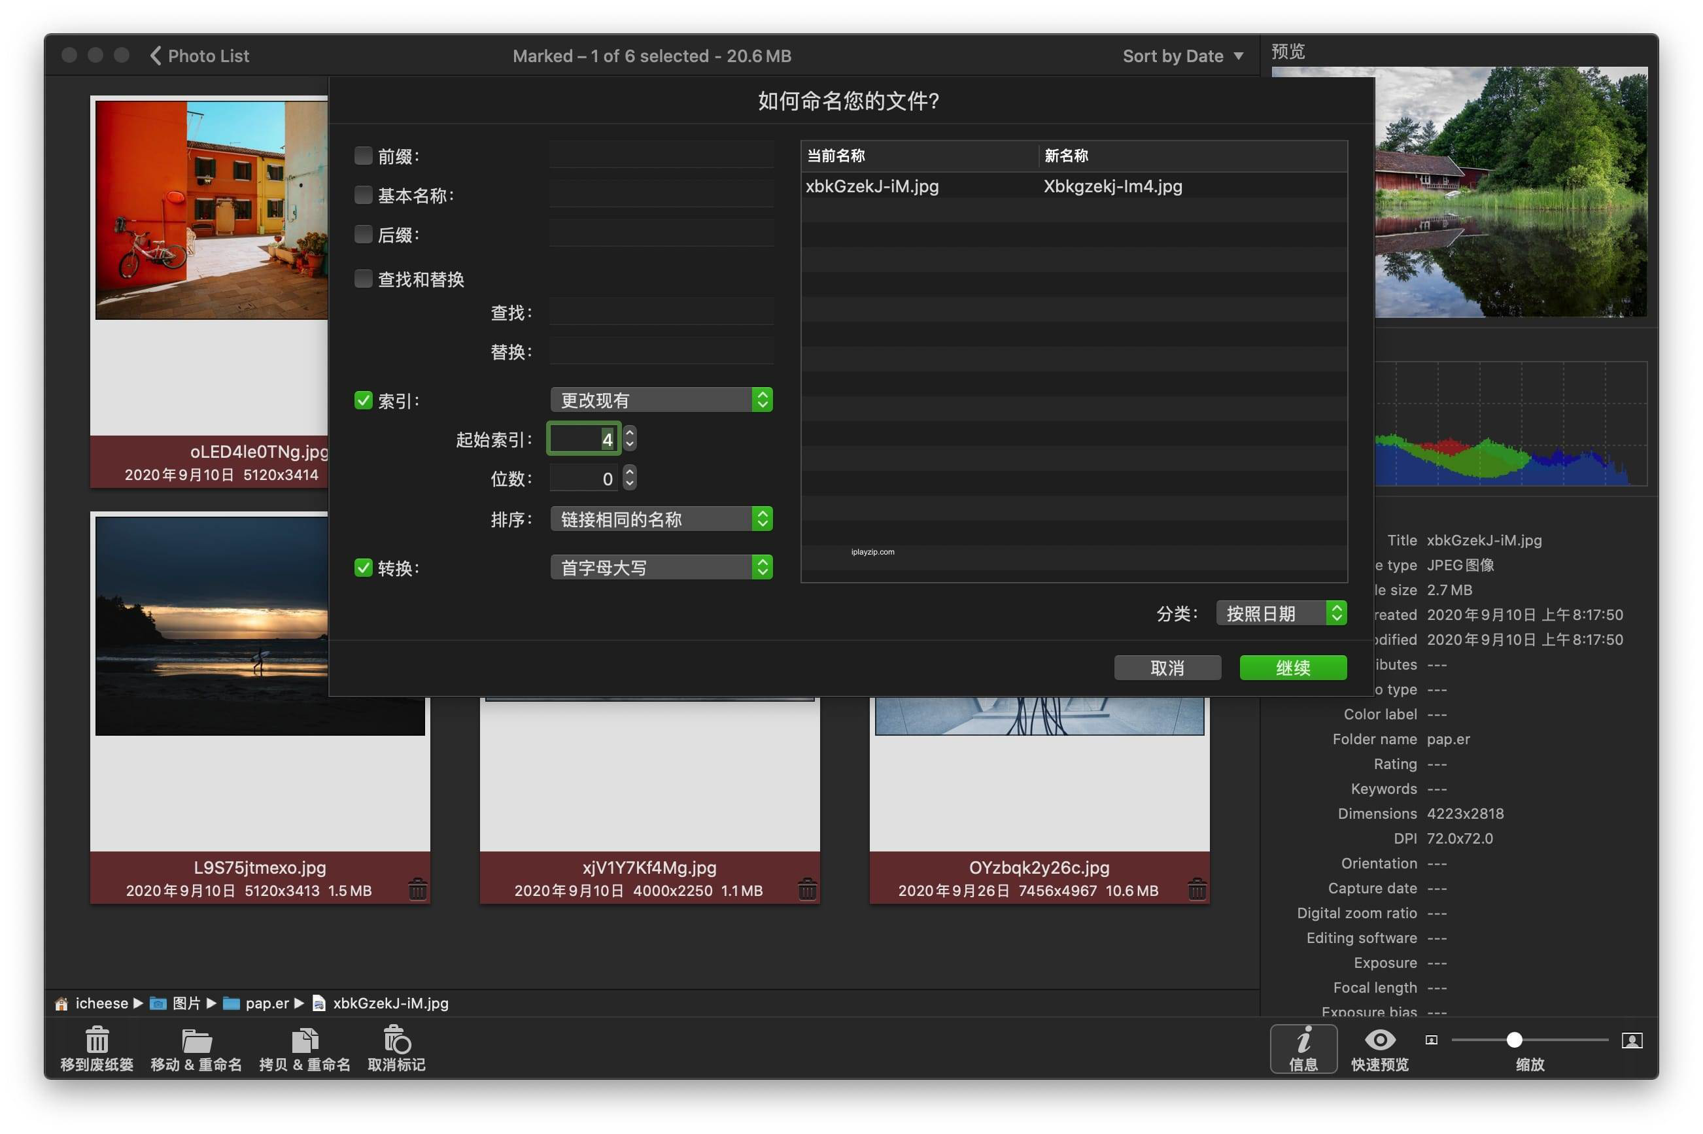
Task: Click the green 继续 continue button
Action: 1293,668
